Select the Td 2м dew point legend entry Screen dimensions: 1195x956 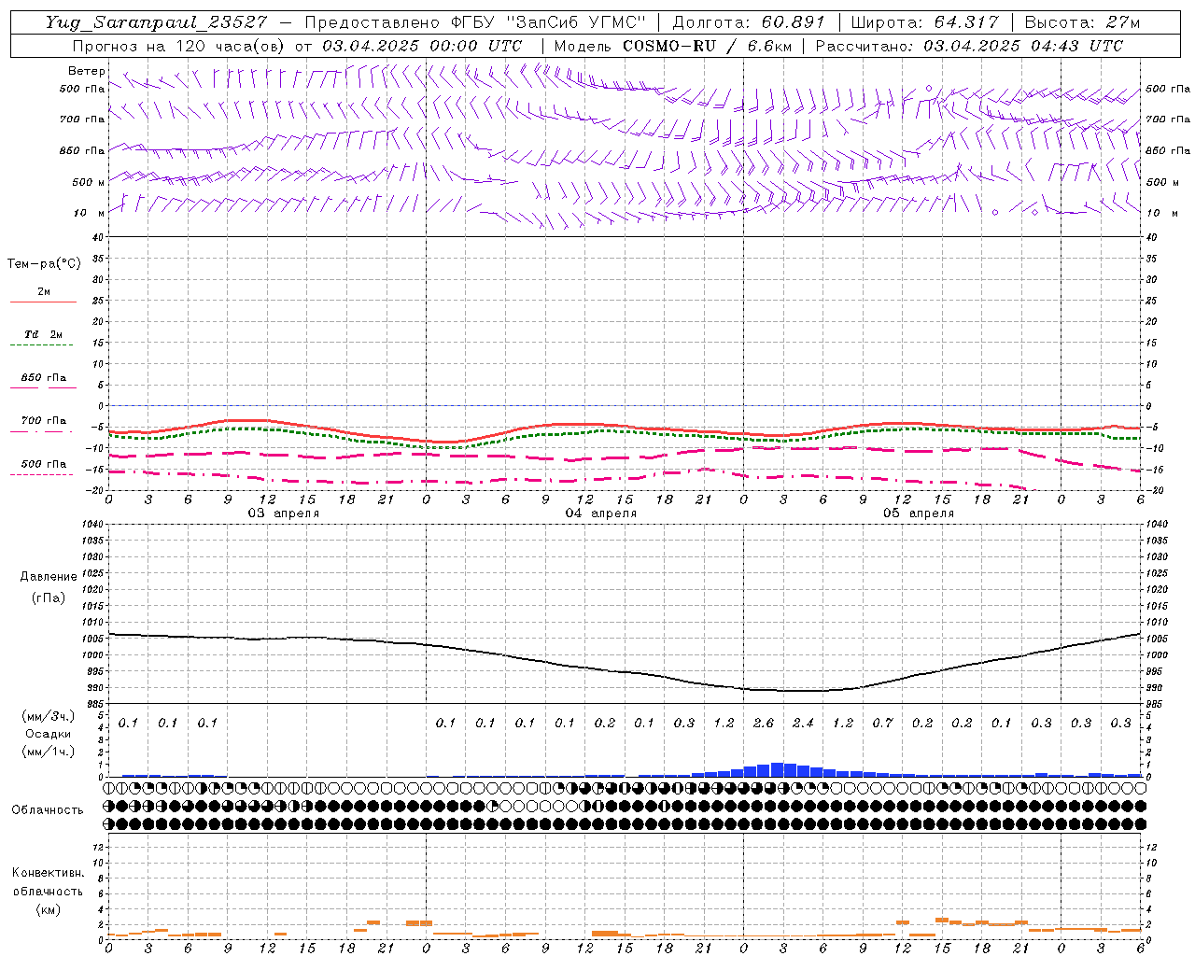click(x=43, y=334)
